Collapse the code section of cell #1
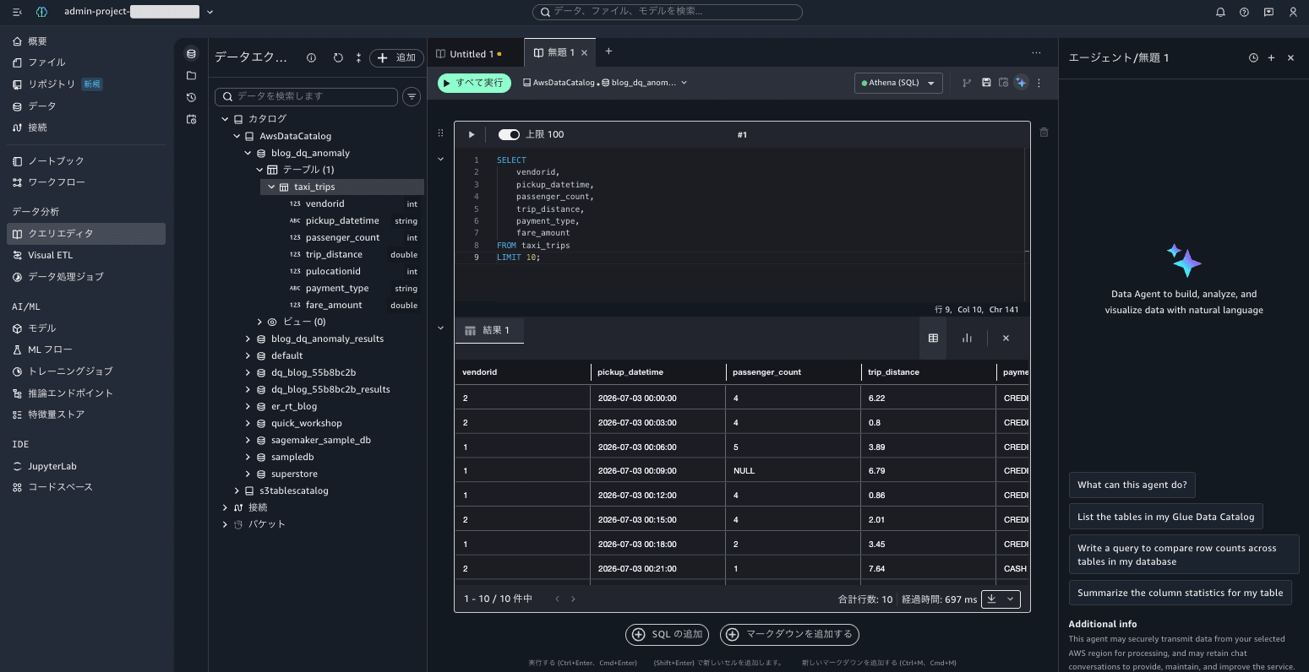Screen dimensions: 1309x672 point(440,159)
